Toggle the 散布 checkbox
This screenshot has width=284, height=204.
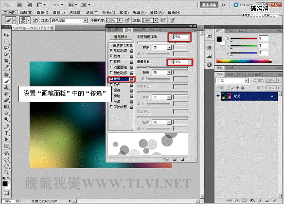click(x=111, y=56)
